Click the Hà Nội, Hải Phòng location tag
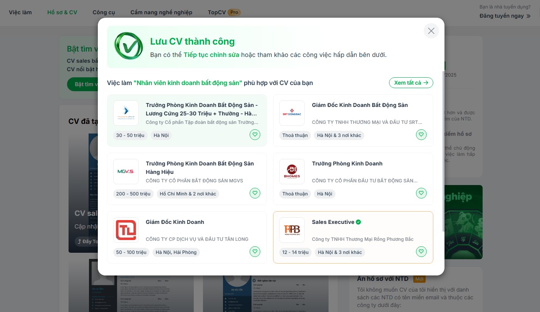 click(x=176, y=252)
